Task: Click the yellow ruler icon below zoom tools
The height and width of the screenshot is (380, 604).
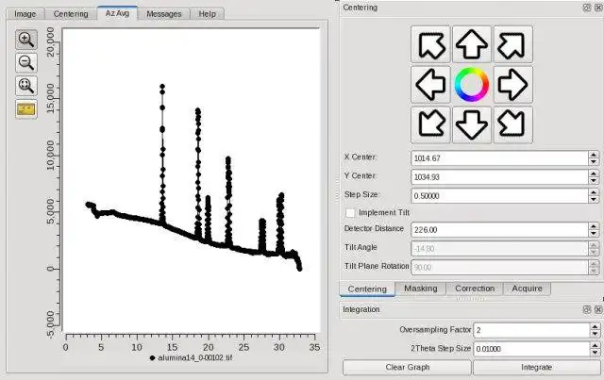Action: (x=26, y=109)
